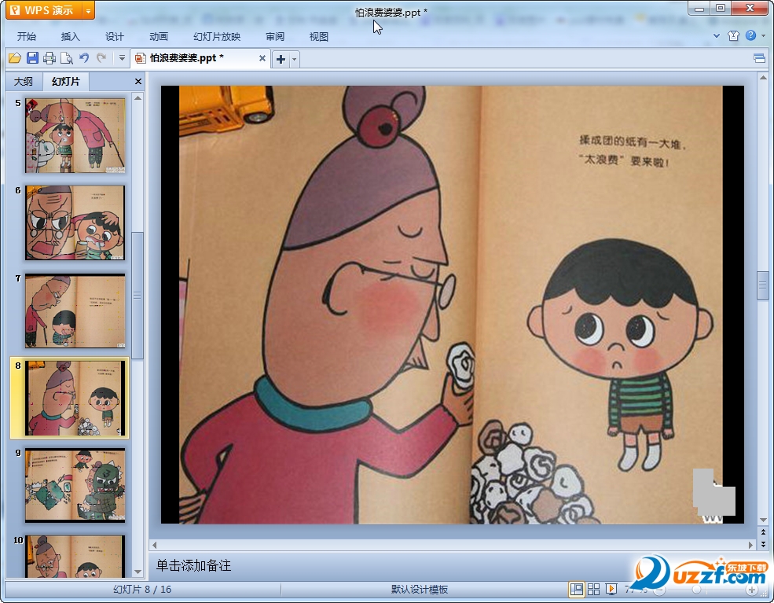The width and height of the screenshot is (774, 603).
Task: Open print preview icon
Action: click(x=67, y=58)
